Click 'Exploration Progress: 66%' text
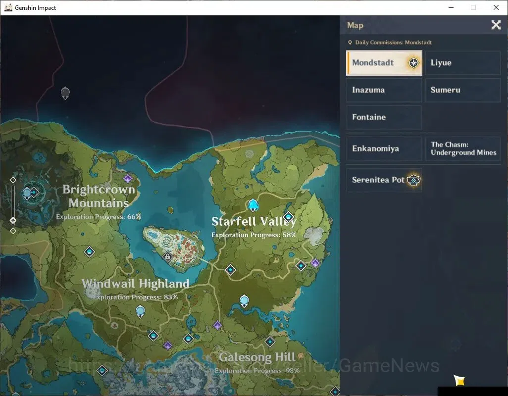This screenshot has height=396, width=508. coord(99,217)
